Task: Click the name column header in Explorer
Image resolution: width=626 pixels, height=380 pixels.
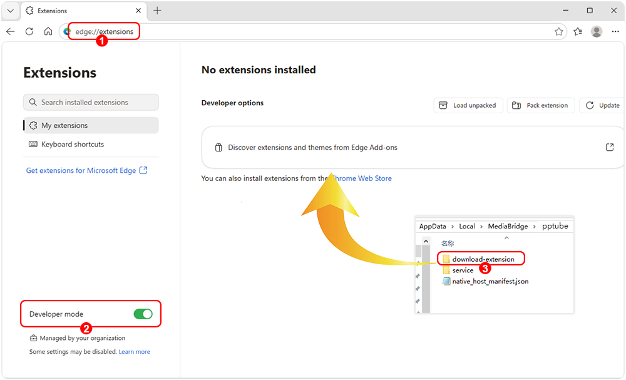Action: point(448,243)
